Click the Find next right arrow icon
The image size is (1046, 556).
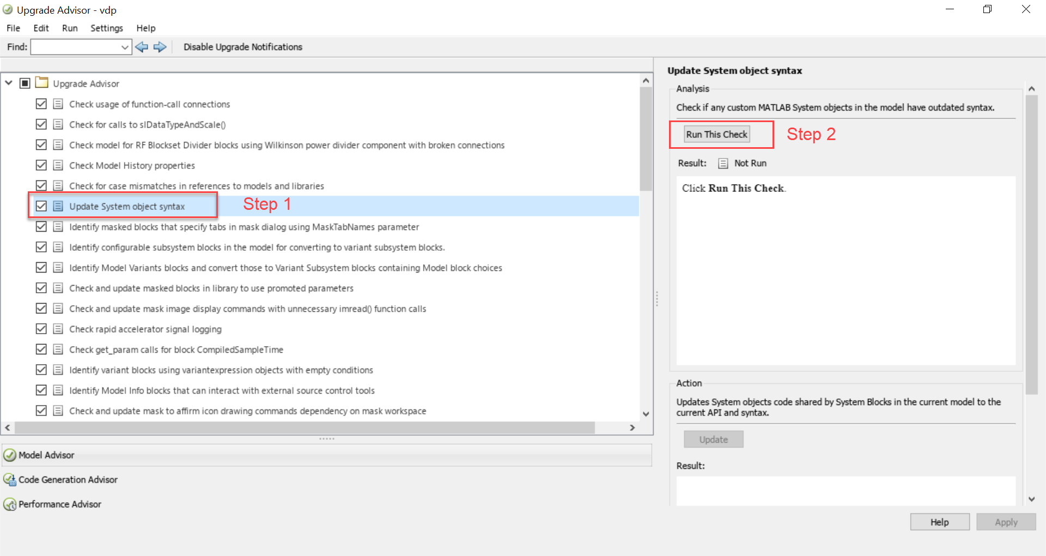tap(160, 47)
